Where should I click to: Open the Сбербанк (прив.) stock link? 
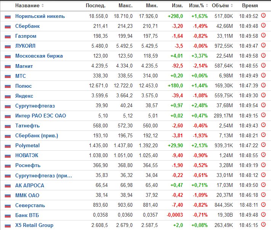coord(37,135)
